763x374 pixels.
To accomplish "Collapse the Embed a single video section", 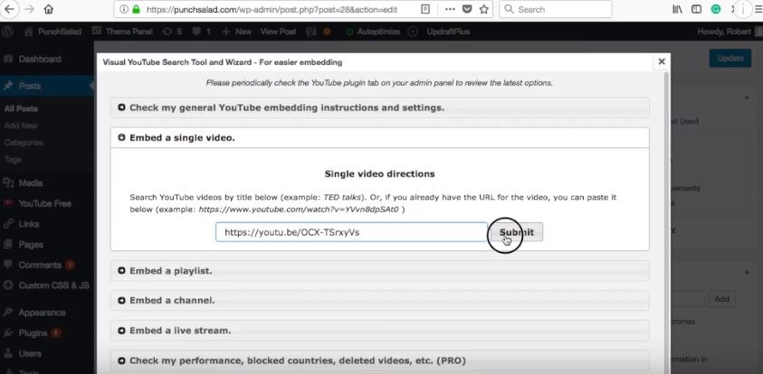I will (x=379, y=138).
